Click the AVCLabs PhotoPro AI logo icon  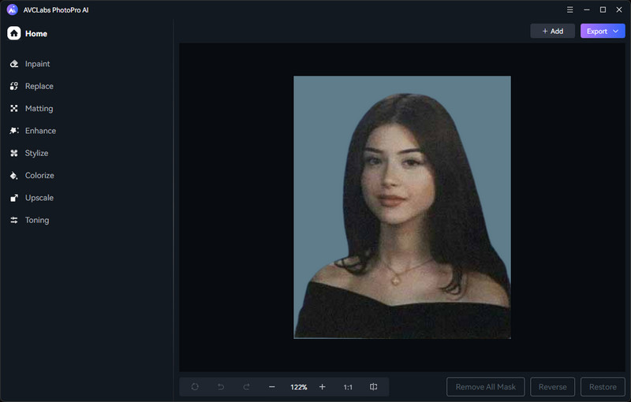tap(13, 9)
